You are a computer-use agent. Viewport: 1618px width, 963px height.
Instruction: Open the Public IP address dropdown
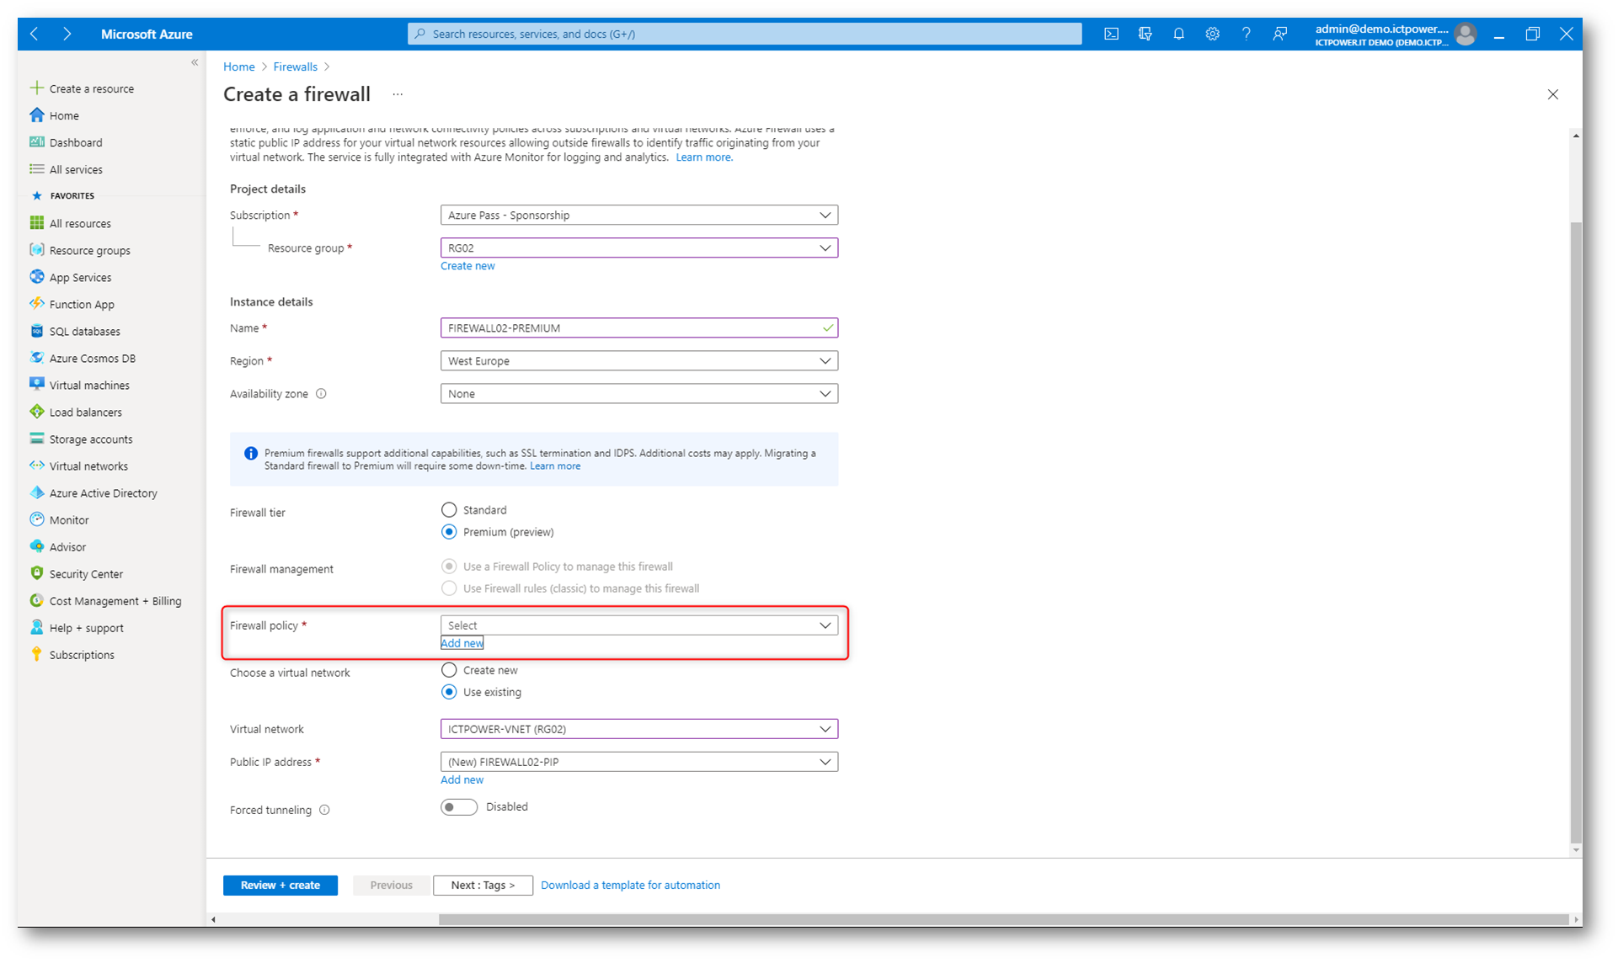[x=639, y=762]
